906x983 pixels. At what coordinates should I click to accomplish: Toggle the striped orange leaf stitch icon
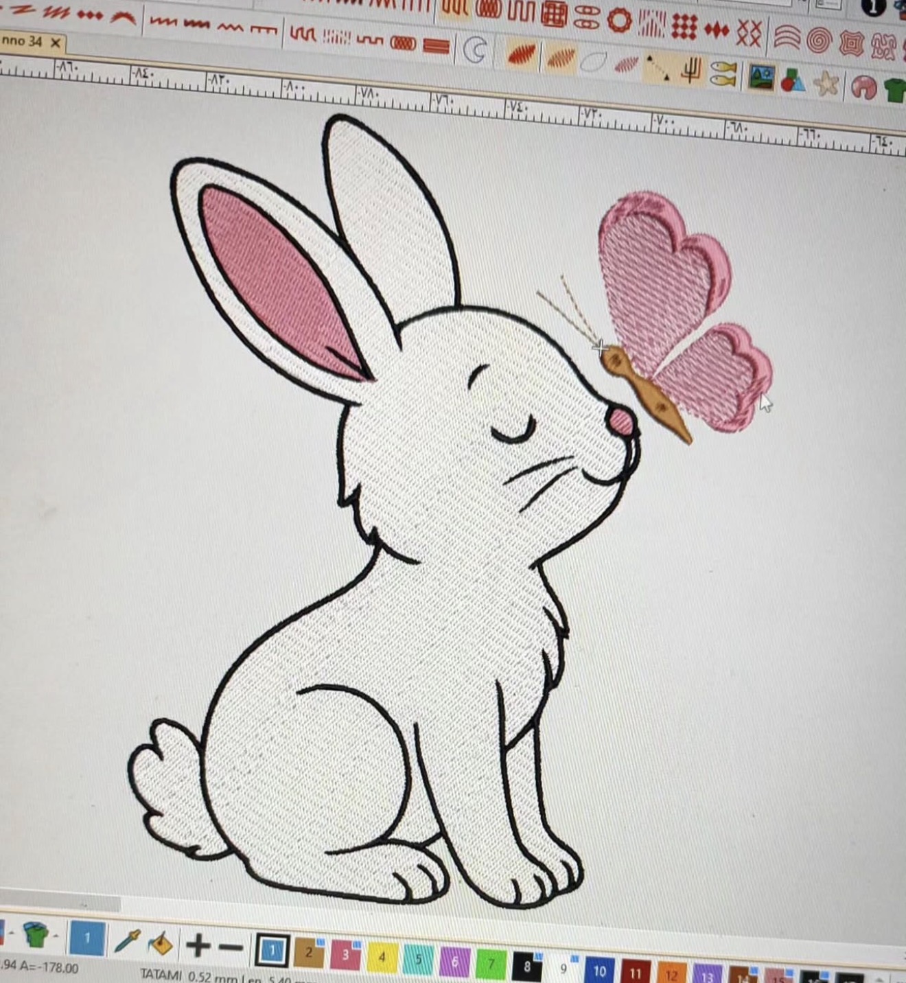tap(560, 57)
